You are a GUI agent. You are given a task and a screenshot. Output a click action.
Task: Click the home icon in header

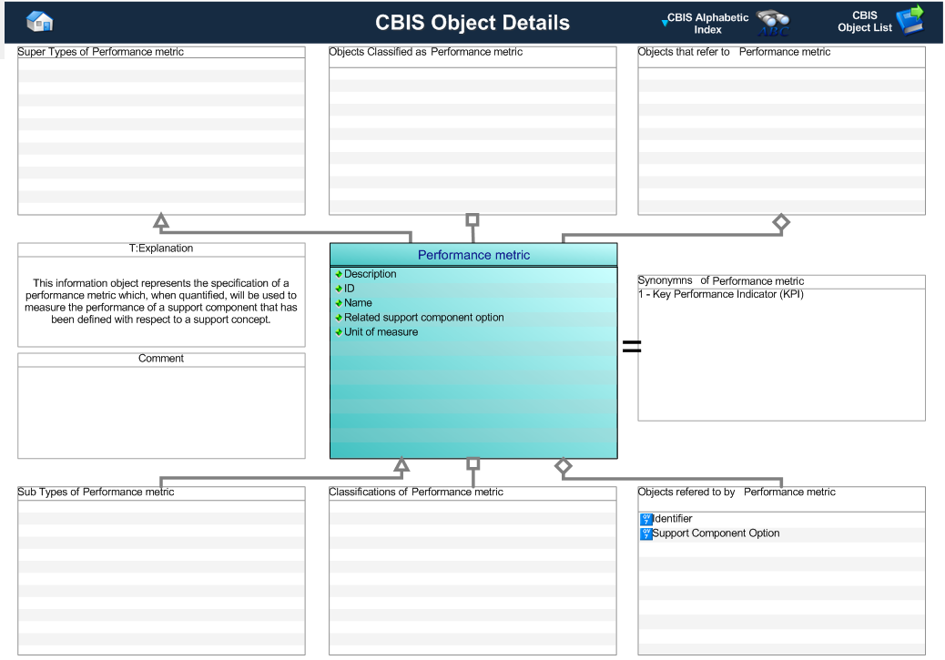(39, 21)
